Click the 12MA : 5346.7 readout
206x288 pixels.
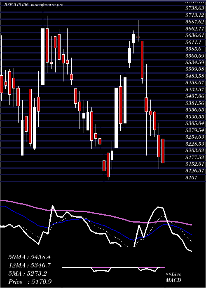[30, 265]
